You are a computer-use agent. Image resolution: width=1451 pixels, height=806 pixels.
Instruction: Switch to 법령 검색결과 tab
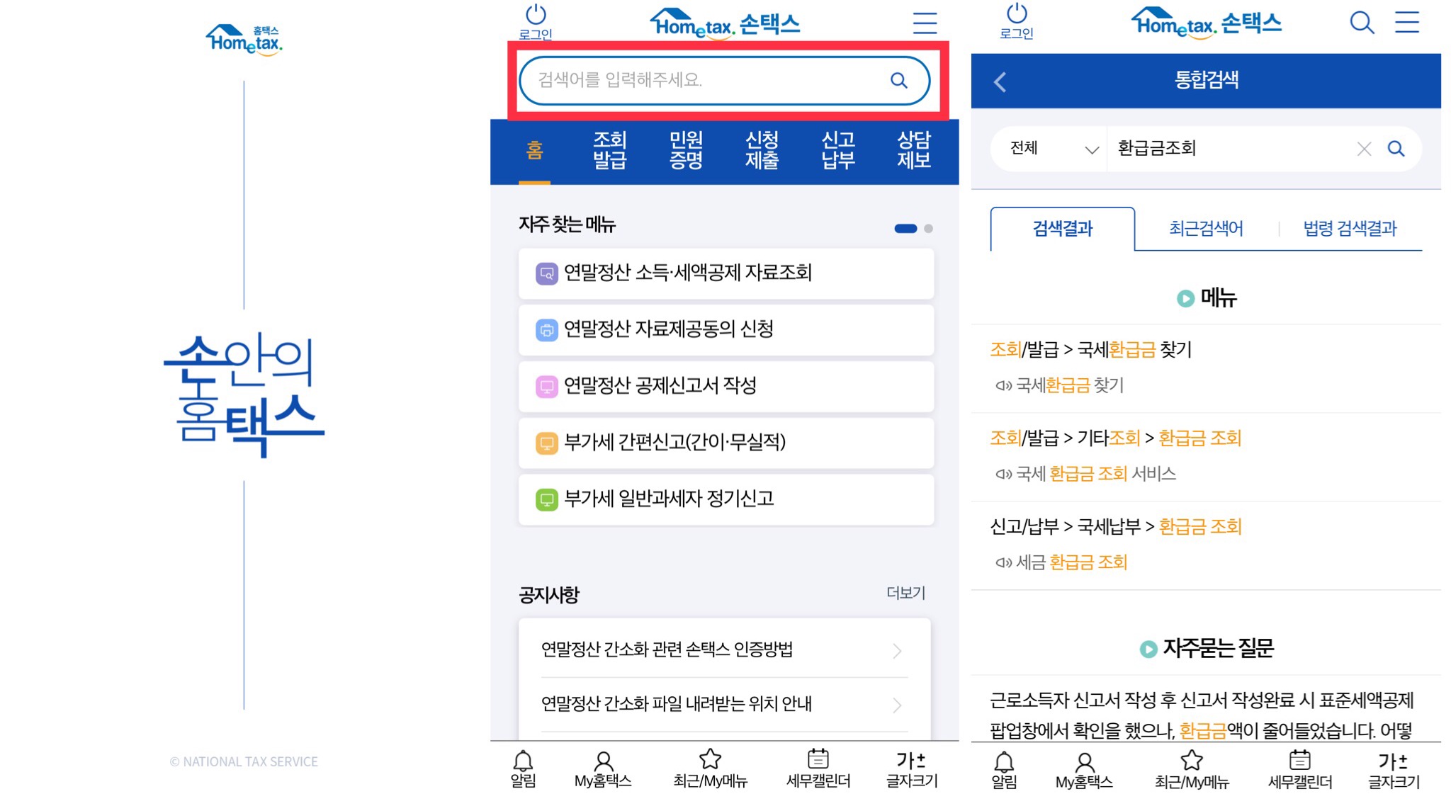point(1350,229)
